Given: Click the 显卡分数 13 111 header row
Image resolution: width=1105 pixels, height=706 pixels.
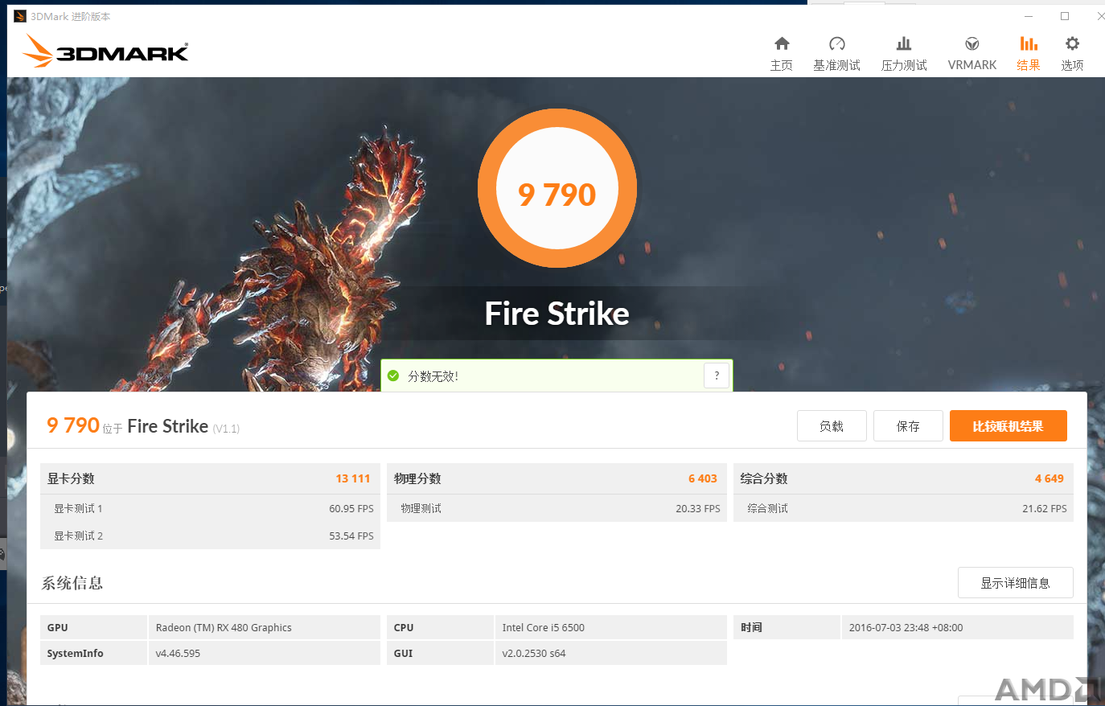Looking at the screenshot, I should [x=210, y=478].
